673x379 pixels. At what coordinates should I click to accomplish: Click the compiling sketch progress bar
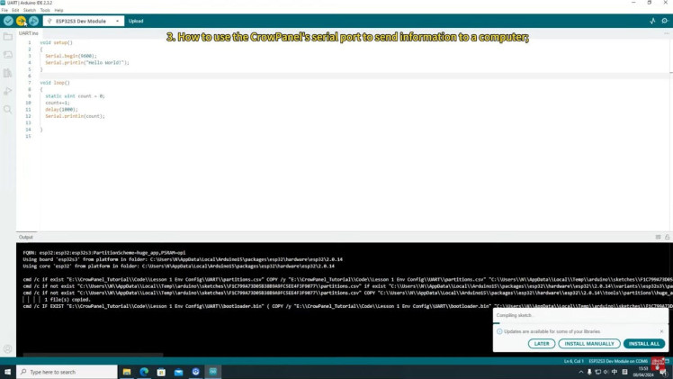click(x=580, y=323)
